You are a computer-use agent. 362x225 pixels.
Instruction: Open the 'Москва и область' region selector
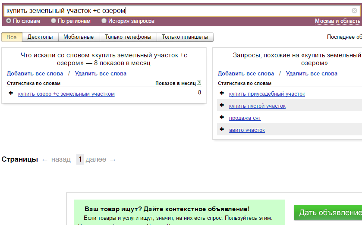click(338, 21)
